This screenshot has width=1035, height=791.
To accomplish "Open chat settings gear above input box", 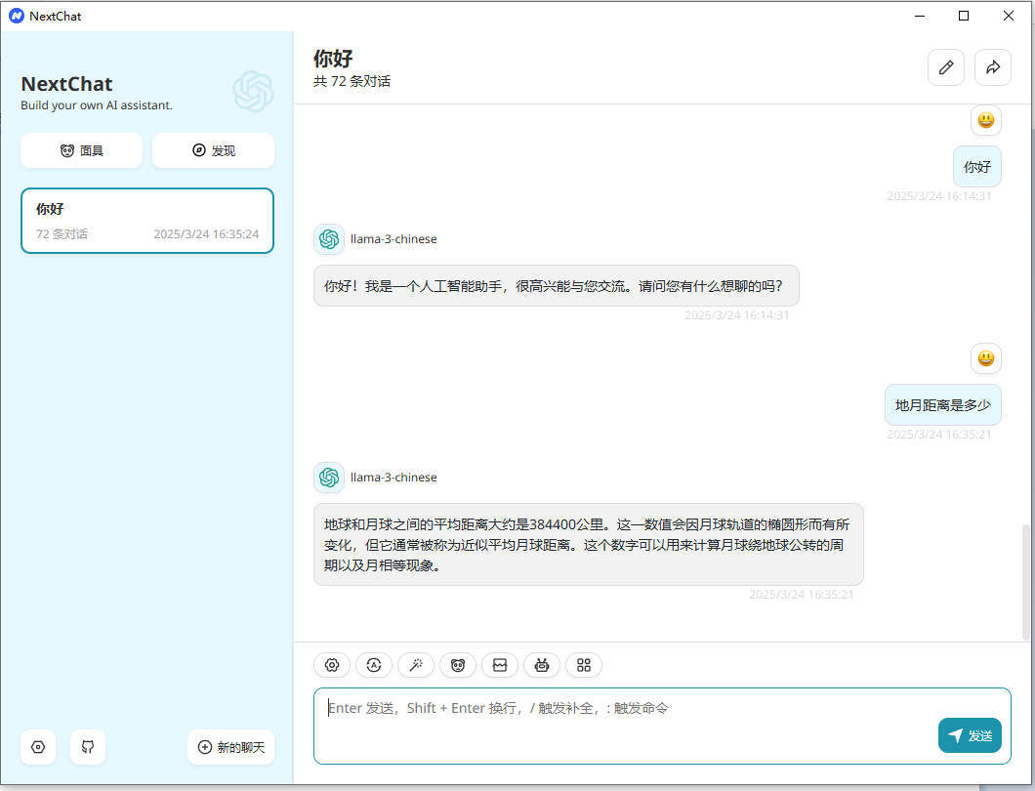I will click(332, 665).
